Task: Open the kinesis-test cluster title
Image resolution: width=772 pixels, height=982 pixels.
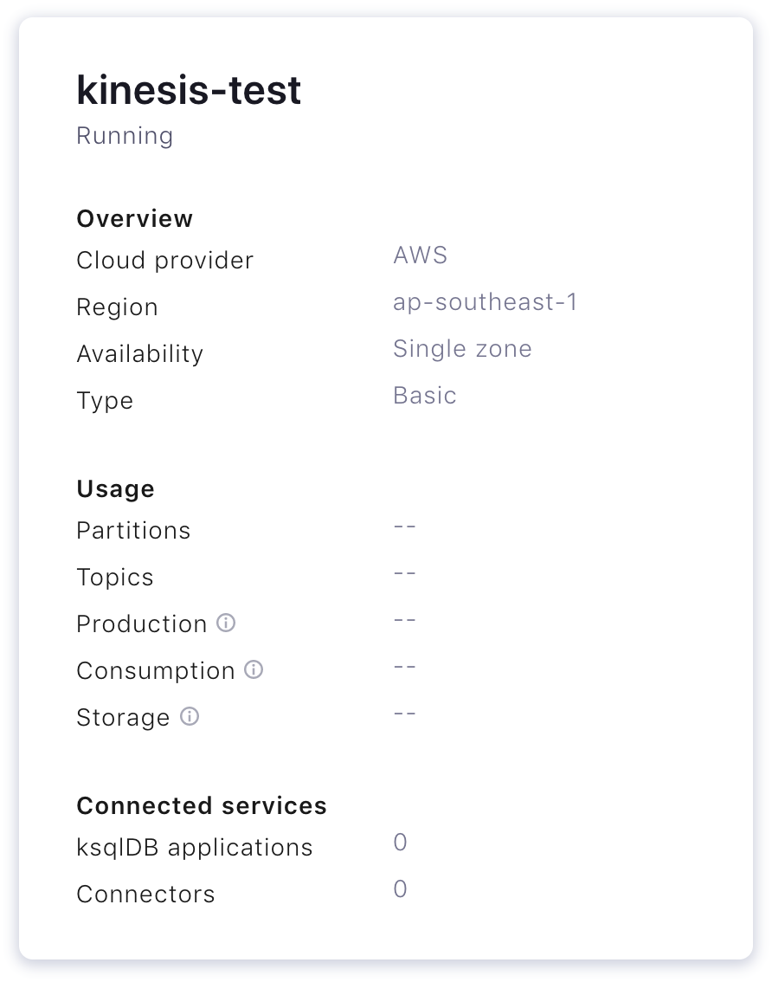Action: [189, 89]
